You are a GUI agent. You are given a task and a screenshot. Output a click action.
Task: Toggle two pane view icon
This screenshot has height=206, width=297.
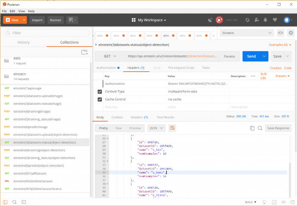point(274,202)
